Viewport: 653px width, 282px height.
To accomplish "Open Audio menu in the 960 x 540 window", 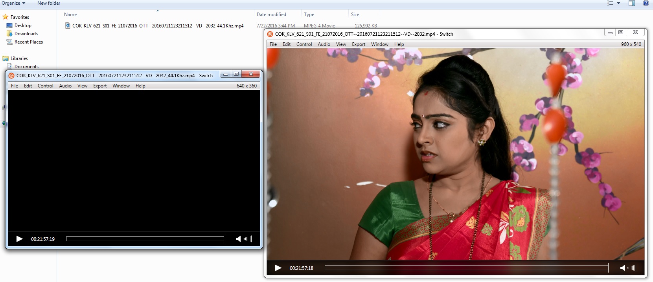I will click(x=324, y=44).
